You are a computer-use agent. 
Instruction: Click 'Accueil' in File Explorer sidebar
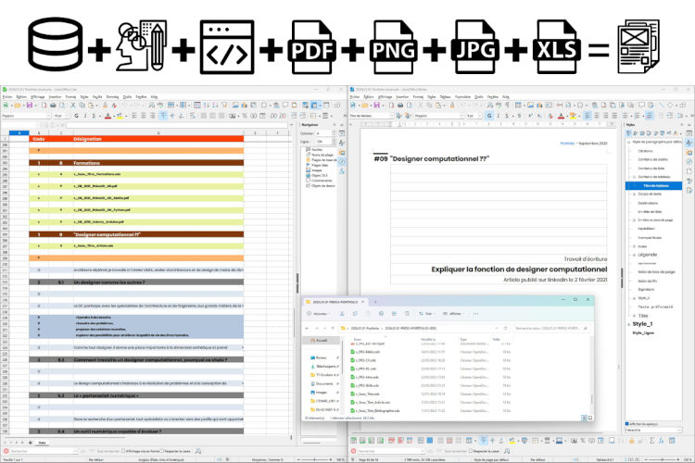pyautogui.click(x=322, y=340)
